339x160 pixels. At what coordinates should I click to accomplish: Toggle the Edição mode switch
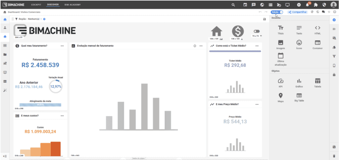(281, 12)
